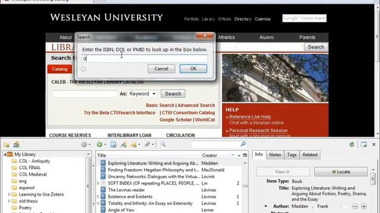
Task: Select the COL Medieval collection
Action: pyautogui.click(x=33, y=175)
